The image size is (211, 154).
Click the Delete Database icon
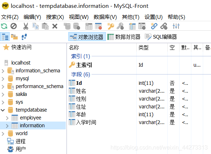pos(77,26)
